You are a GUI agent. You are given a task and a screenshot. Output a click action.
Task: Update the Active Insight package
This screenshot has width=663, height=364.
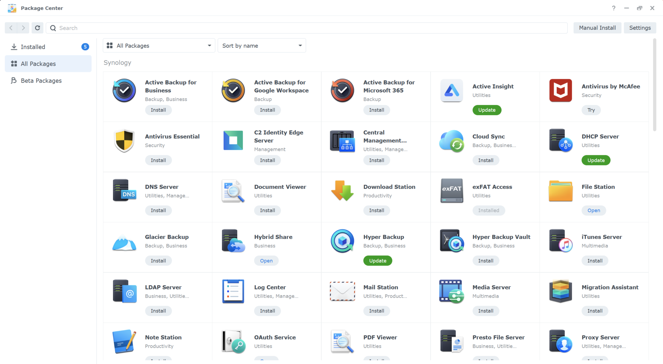coord(487,110)
